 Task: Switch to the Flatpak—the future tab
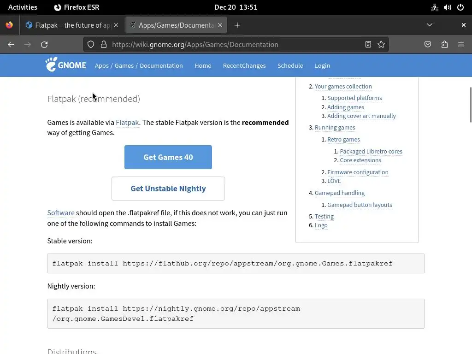[x=72, y=25]
